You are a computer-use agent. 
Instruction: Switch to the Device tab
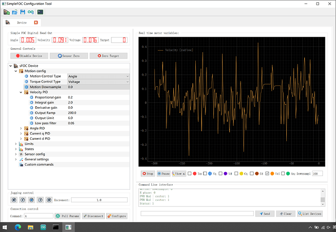22,22
